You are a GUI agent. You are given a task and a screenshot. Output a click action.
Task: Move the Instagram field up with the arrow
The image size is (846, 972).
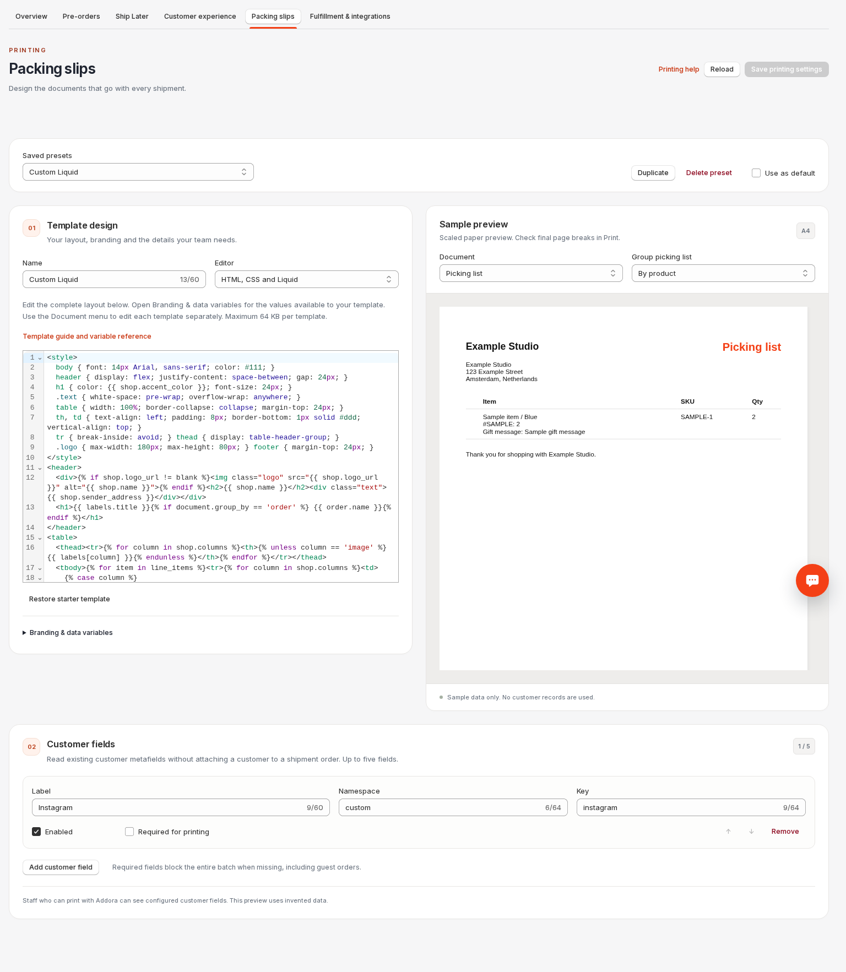point(728,832)
